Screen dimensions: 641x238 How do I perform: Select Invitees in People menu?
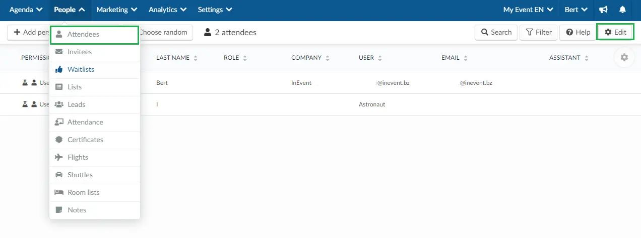pyautogui.click(x=94, y=52)
